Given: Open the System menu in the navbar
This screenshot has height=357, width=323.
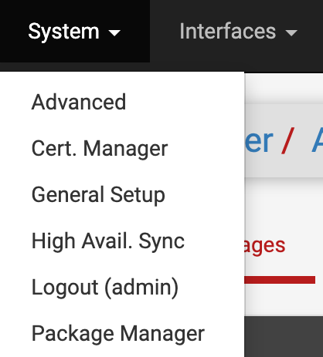Looking at the screenshot, I should coord(74,32).
